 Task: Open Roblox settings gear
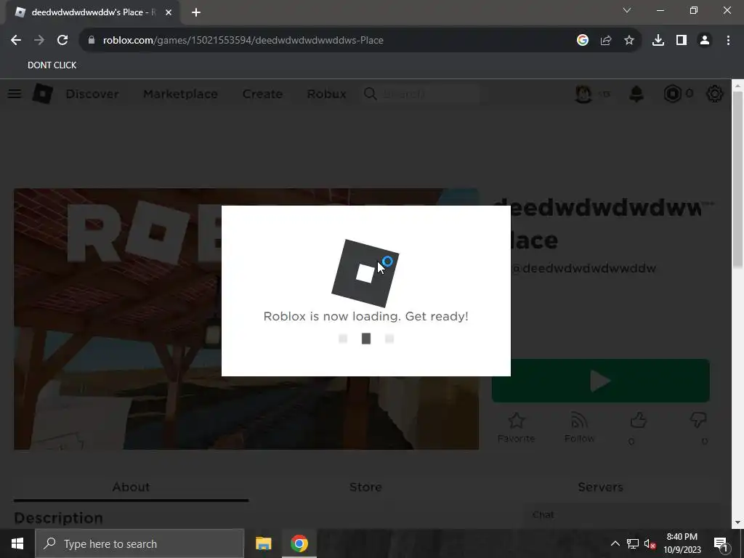click(715, 94)
